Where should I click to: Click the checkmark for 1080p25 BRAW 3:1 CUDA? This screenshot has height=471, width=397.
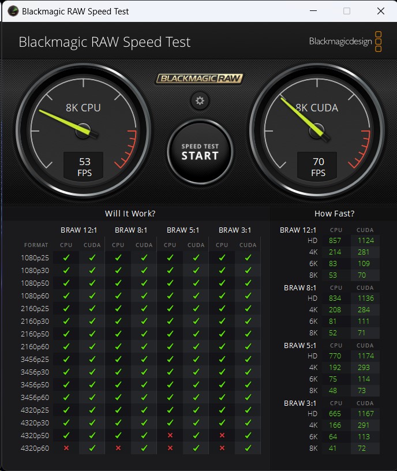(248, 257)
